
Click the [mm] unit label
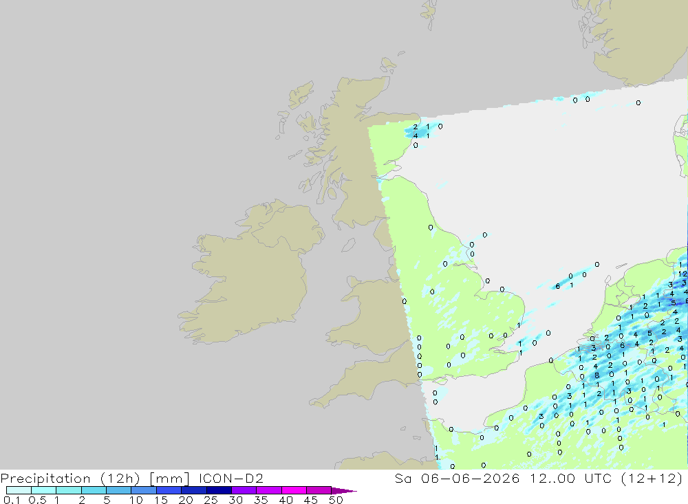coord(169,478)
